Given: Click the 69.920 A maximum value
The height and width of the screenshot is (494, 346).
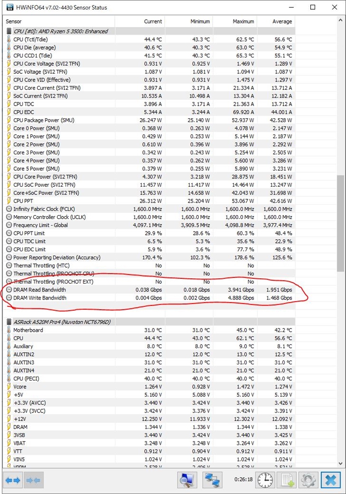Looking at the screenshot, I should [242, 112].
